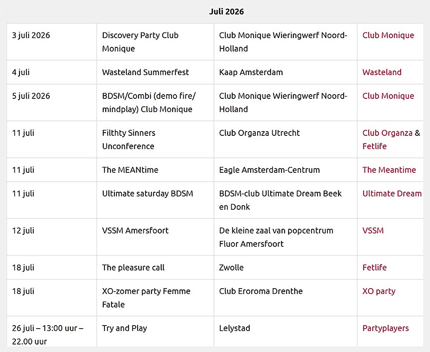Viewport: 430px width, 352px height.
Task: Click the 12 juli date cell
Action: tap(52, 237)
